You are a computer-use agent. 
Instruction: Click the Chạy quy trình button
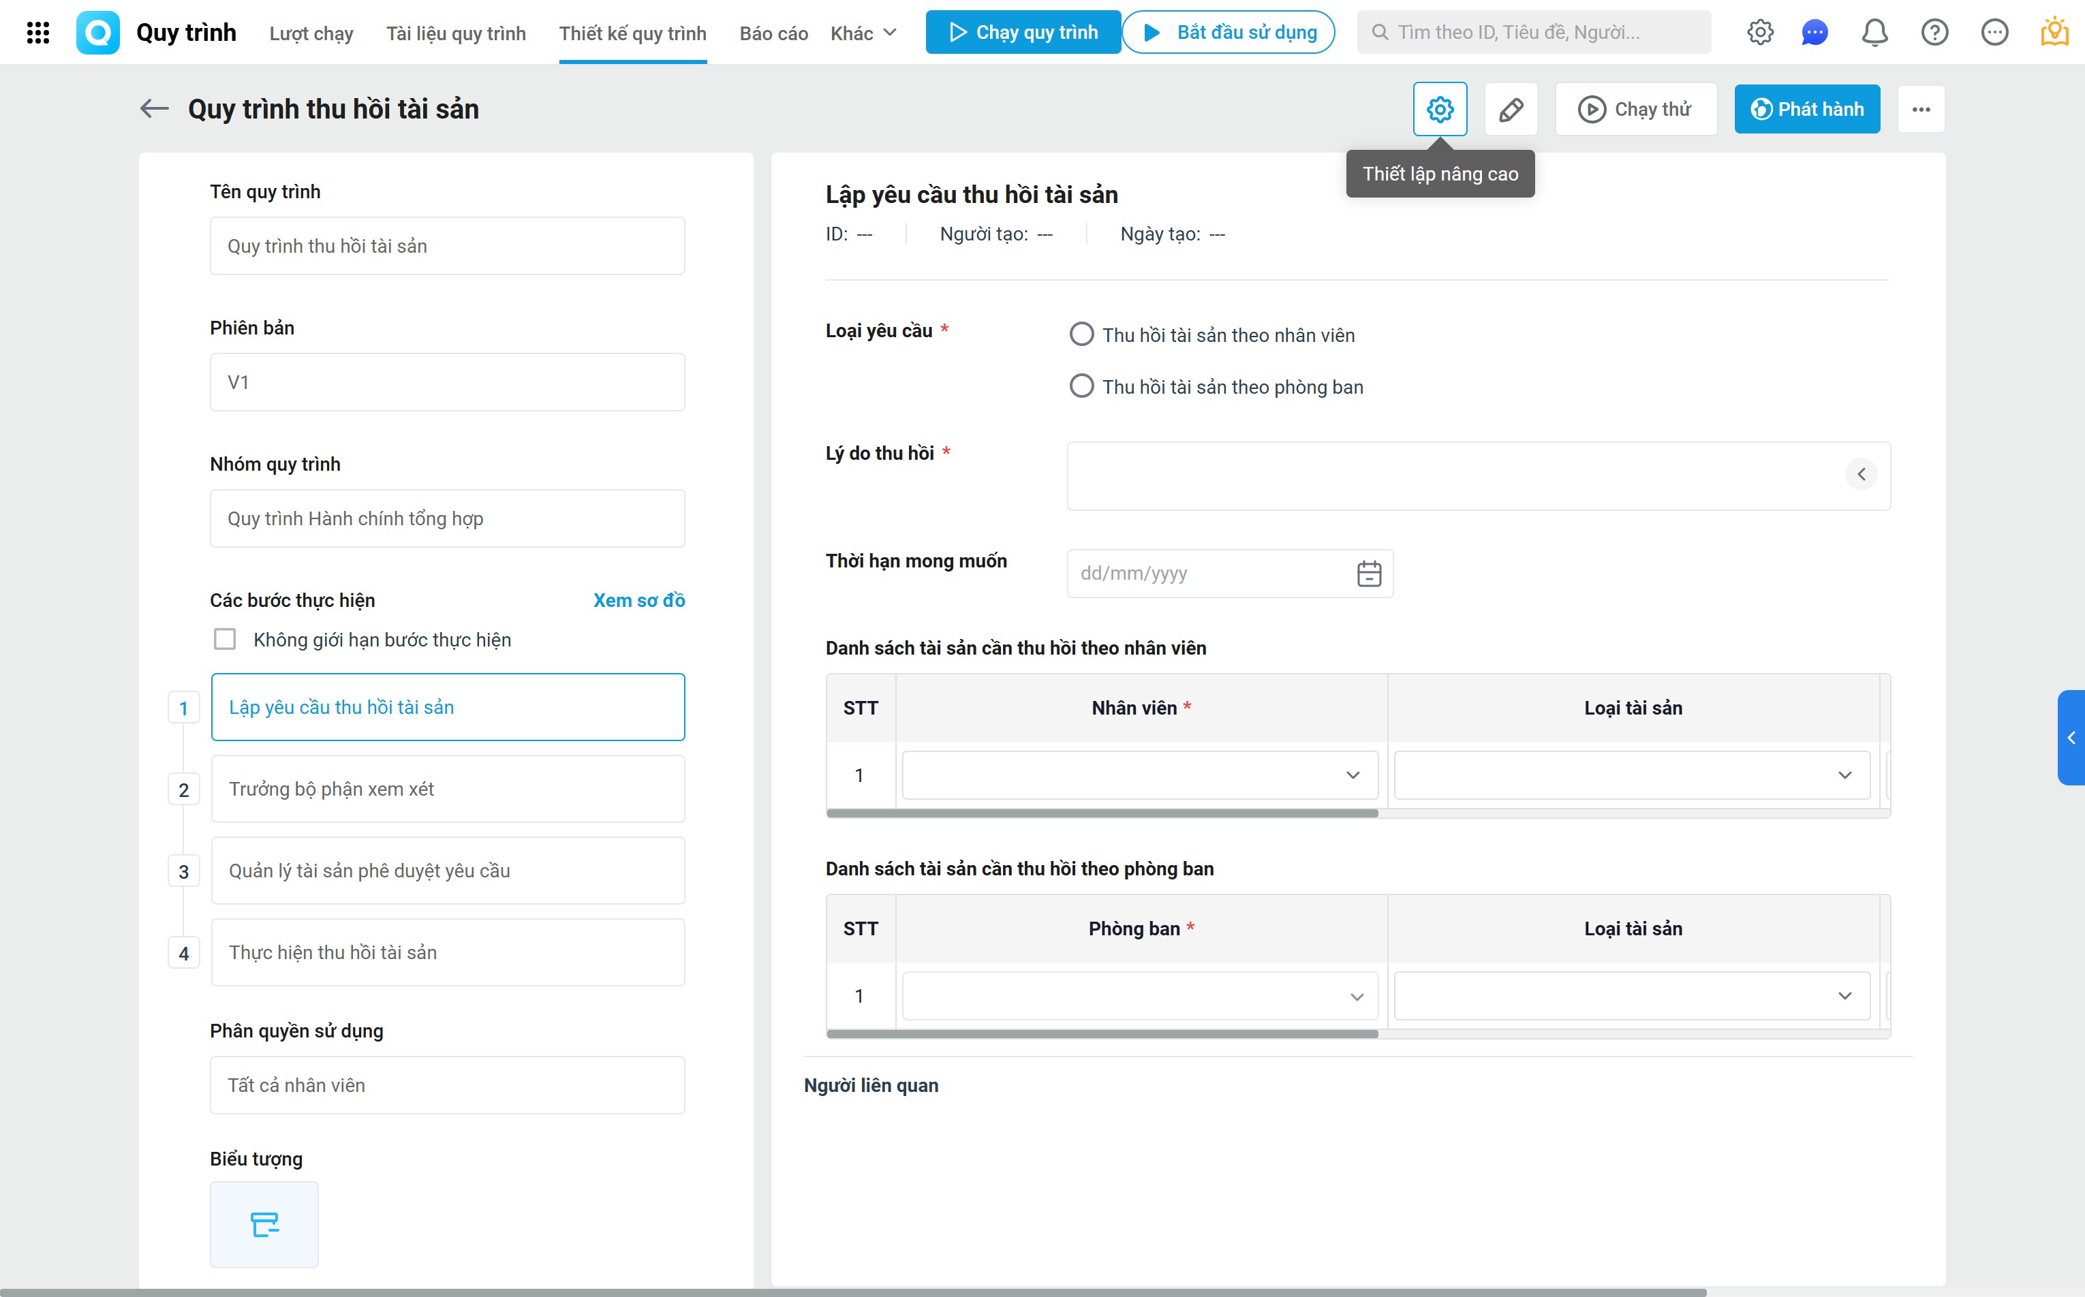[x=1023, y=33]
